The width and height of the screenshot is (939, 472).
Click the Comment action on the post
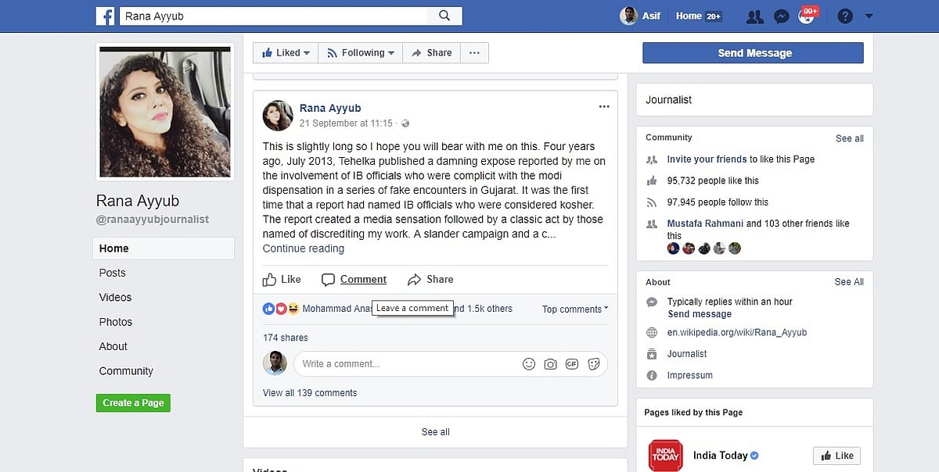point(354,279)
